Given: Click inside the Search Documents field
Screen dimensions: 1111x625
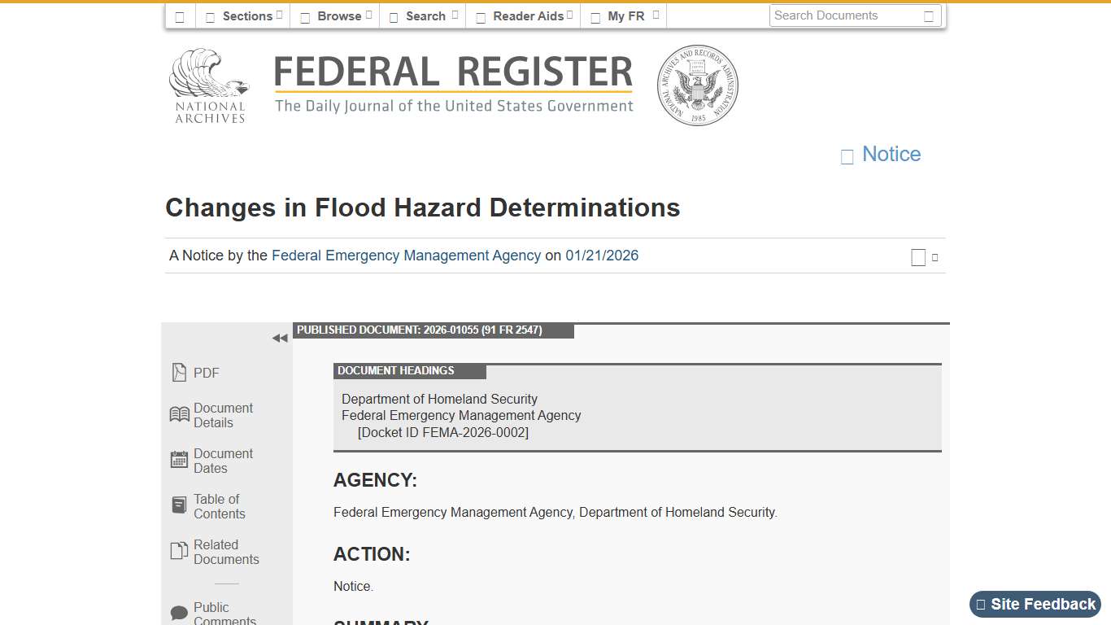Looking at the screenshot, I should point(846,15).
